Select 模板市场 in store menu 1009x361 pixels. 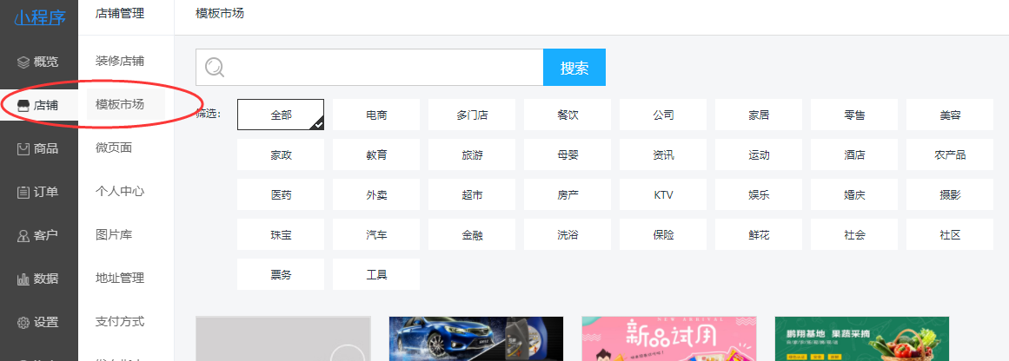coord(120,104)
